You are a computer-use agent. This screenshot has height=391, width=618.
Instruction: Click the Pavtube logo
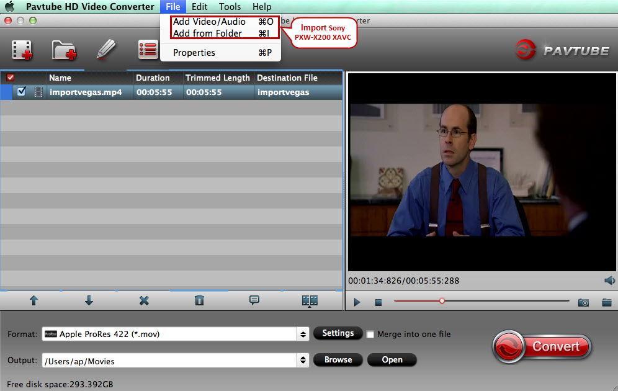coord(562,50)
